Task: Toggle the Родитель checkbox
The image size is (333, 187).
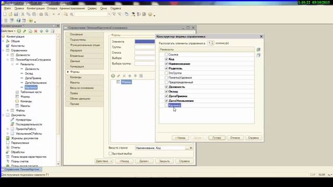Action: pos(166,69)
